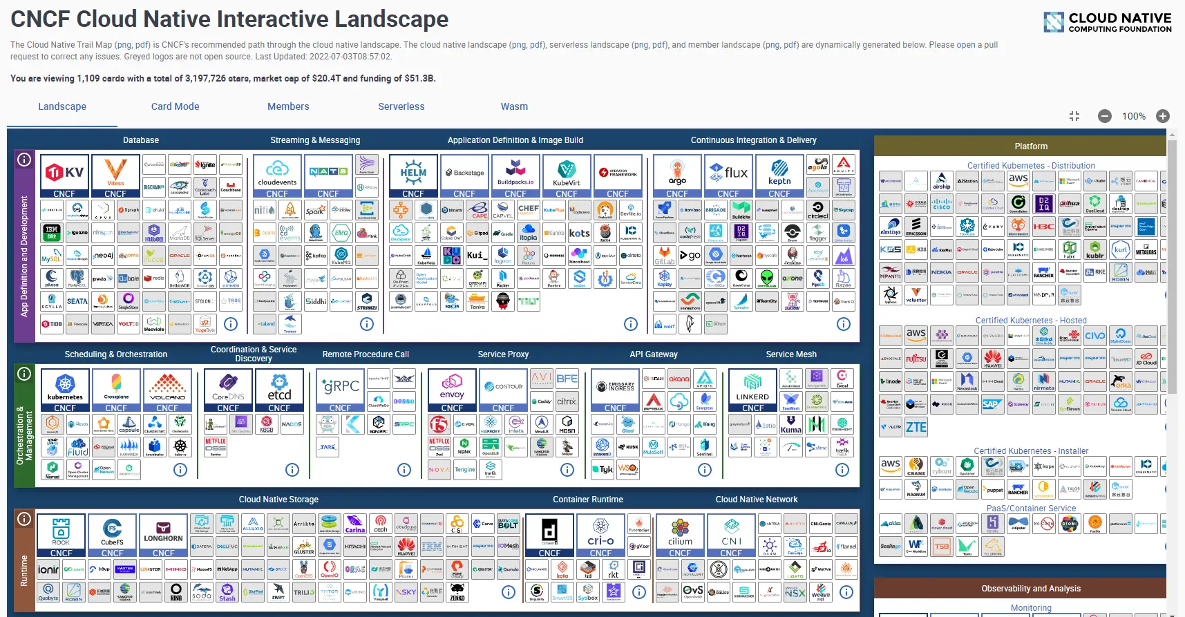
Task: Open the Backstage project card
Action: [x=464, y=176]
